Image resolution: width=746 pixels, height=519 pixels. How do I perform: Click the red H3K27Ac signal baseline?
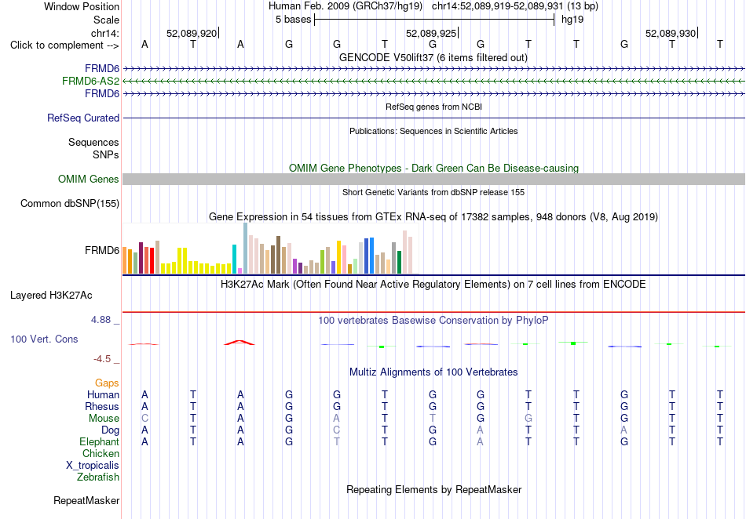[x=433, y=312]
